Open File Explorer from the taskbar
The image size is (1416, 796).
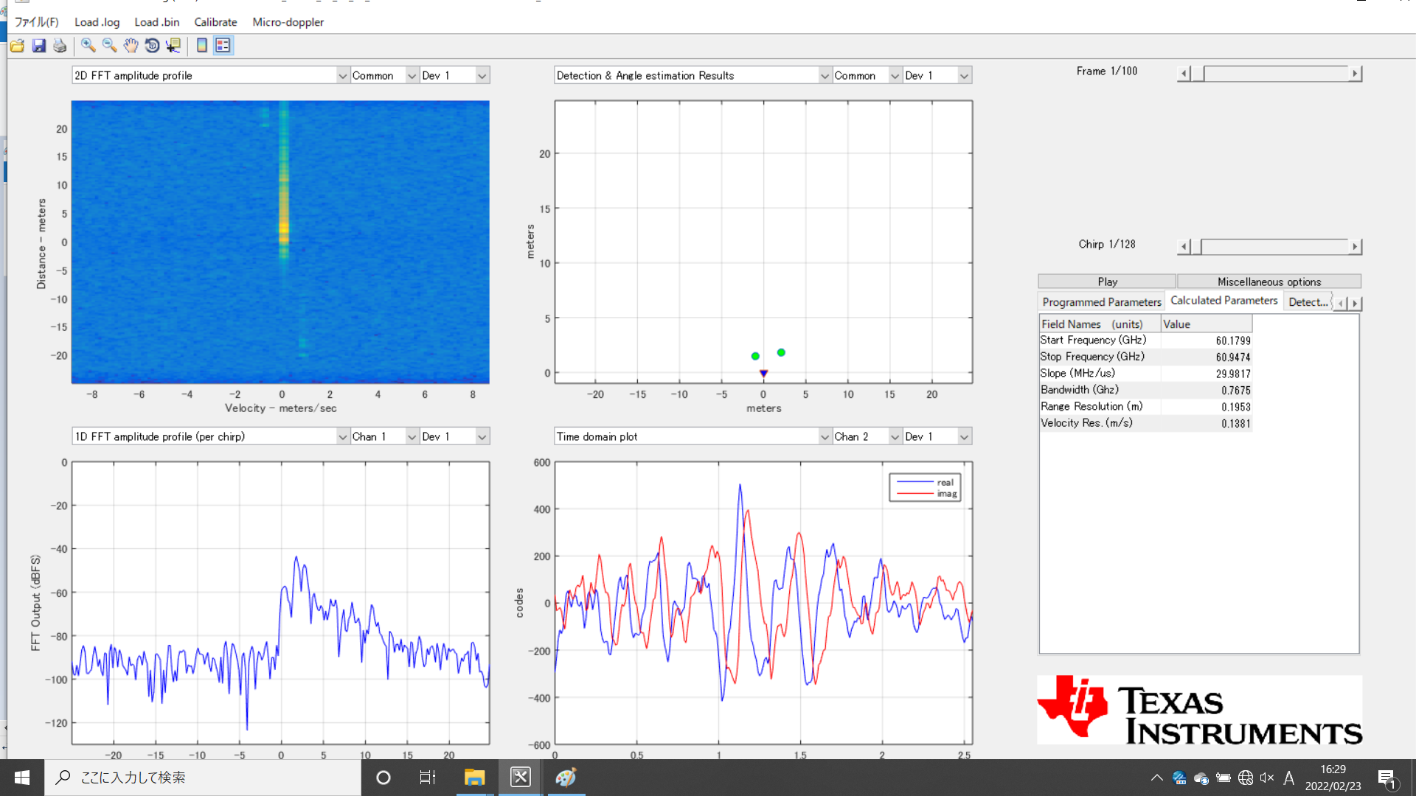474,778
